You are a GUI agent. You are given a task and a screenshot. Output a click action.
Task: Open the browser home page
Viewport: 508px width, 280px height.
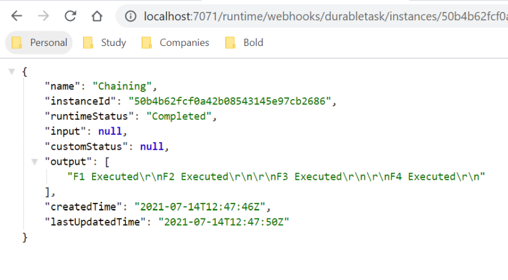pos(97,16)
